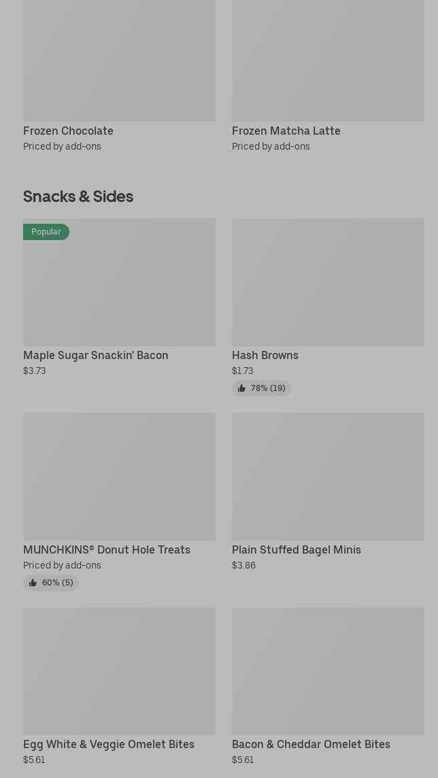Click the Frozen Matcha Latte title
The image size is (438, 778).
(286, 131)
